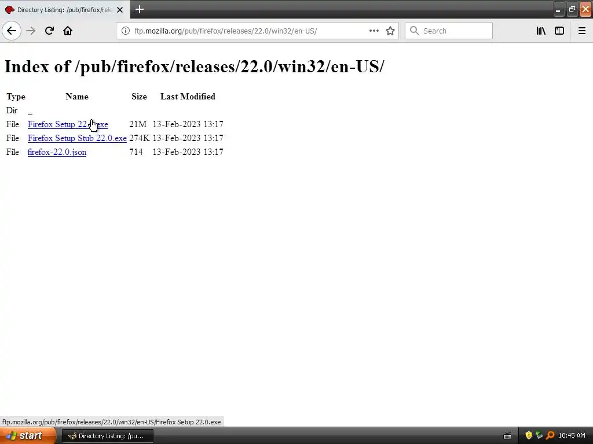Click the 274K size cell
The image size is (593, 444).
click(139, 138)
